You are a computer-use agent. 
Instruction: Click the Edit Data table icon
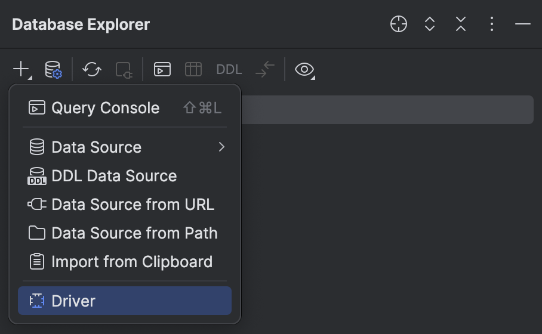click(193, 69)
